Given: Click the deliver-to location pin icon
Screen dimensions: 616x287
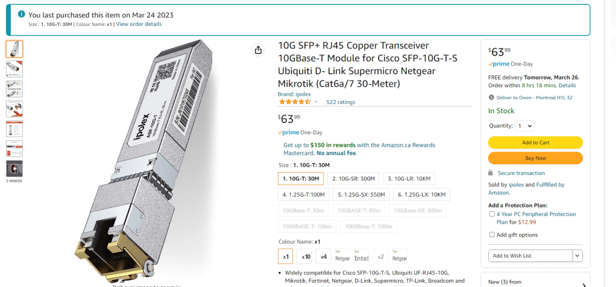Looking at the screenshot, I should coord(492,97).
